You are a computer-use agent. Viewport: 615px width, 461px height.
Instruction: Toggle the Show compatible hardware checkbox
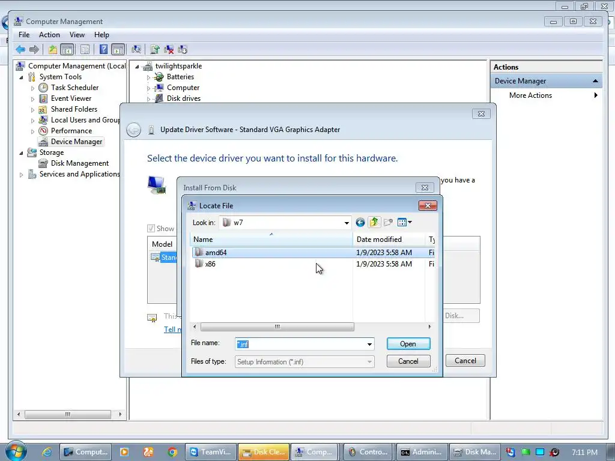151,229
